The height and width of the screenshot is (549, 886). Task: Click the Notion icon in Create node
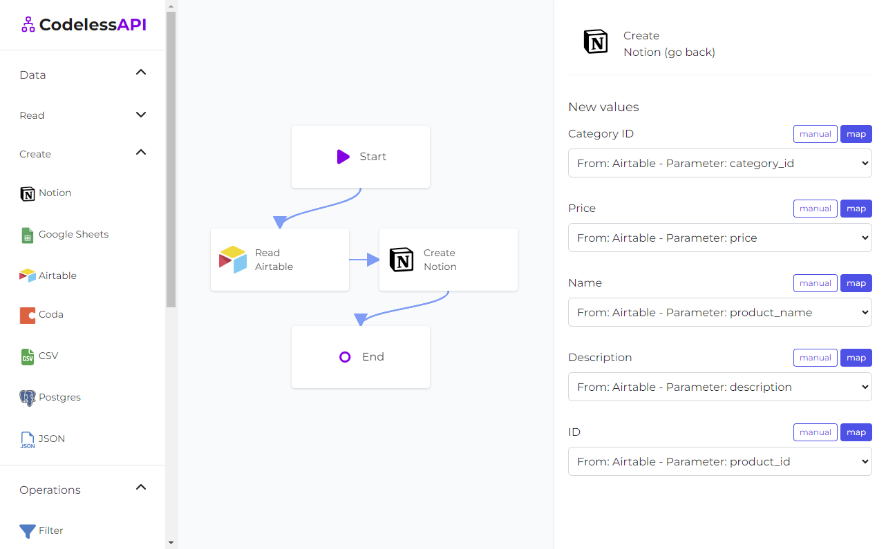click(x=402, y=260)
